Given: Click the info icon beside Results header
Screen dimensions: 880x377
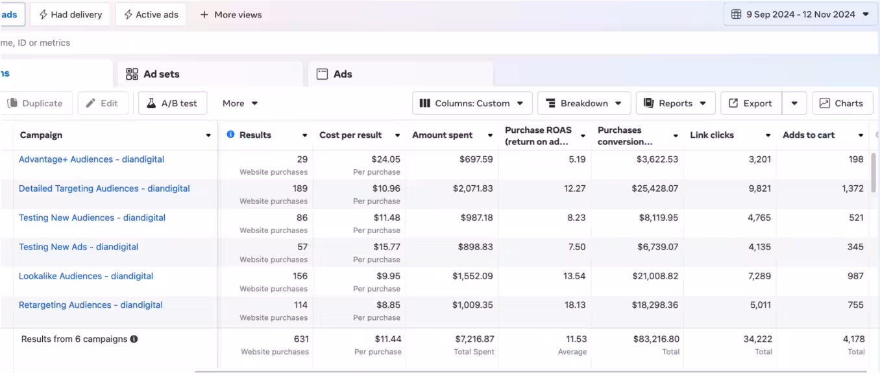Looking at the screenshot, I should click(230, 135).
